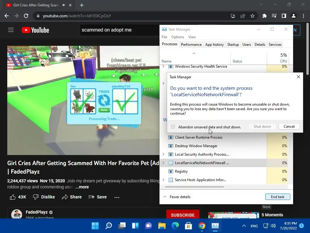Screen dimensions: 310x233
Task: Click the Chrome address bar URL
Action: pos(77,16)
